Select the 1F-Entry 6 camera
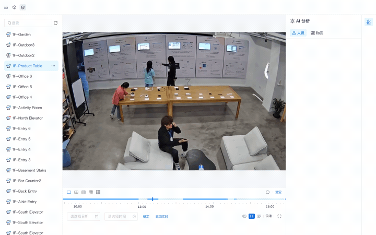 click(31, 128)
